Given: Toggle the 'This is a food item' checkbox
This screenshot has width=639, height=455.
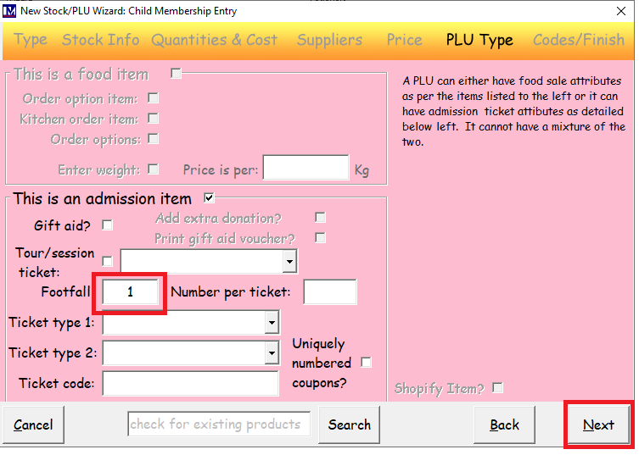Looking at the screenshot, I should (x=176, y=73).
